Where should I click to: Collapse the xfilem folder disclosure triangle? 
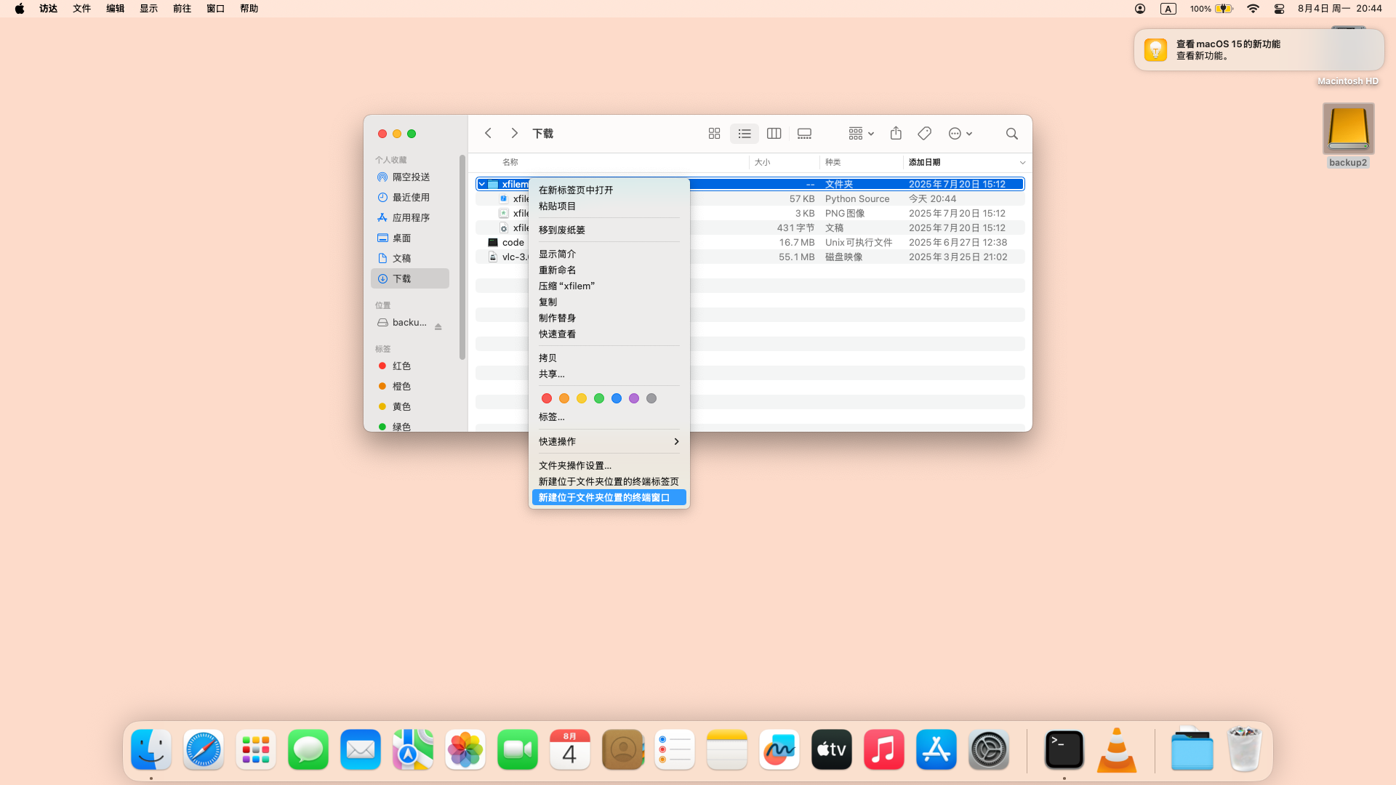point(482,185)
